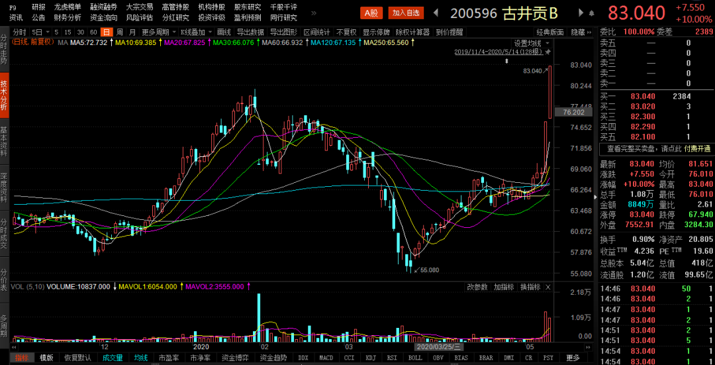This screenshot has width=715, height=365.
Task: Open the 分时走势 sidebar tab
Action: coord(4,50)
